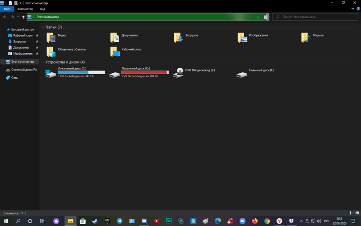Image resolution: width=361 pixels, height=226 pixels.
Task: Open Customize Quick Access Toolbar dropdown
Action: 20,3
